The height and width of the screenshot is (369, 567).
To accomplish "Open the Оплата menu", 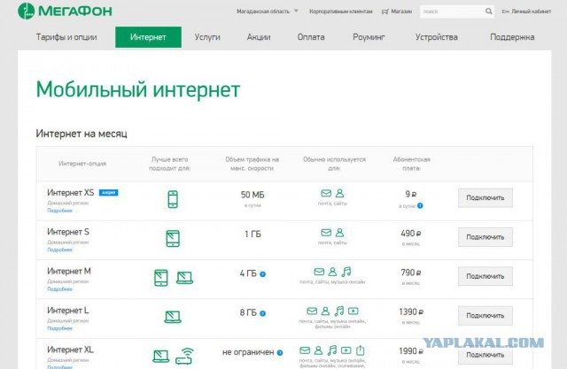I will click(311, 37).
